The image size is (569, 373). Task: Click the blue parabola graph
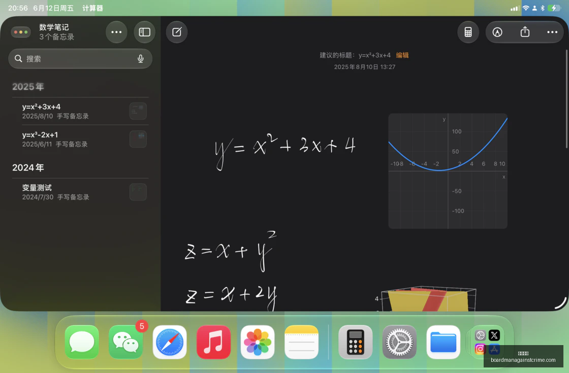[x=448, y=171]
